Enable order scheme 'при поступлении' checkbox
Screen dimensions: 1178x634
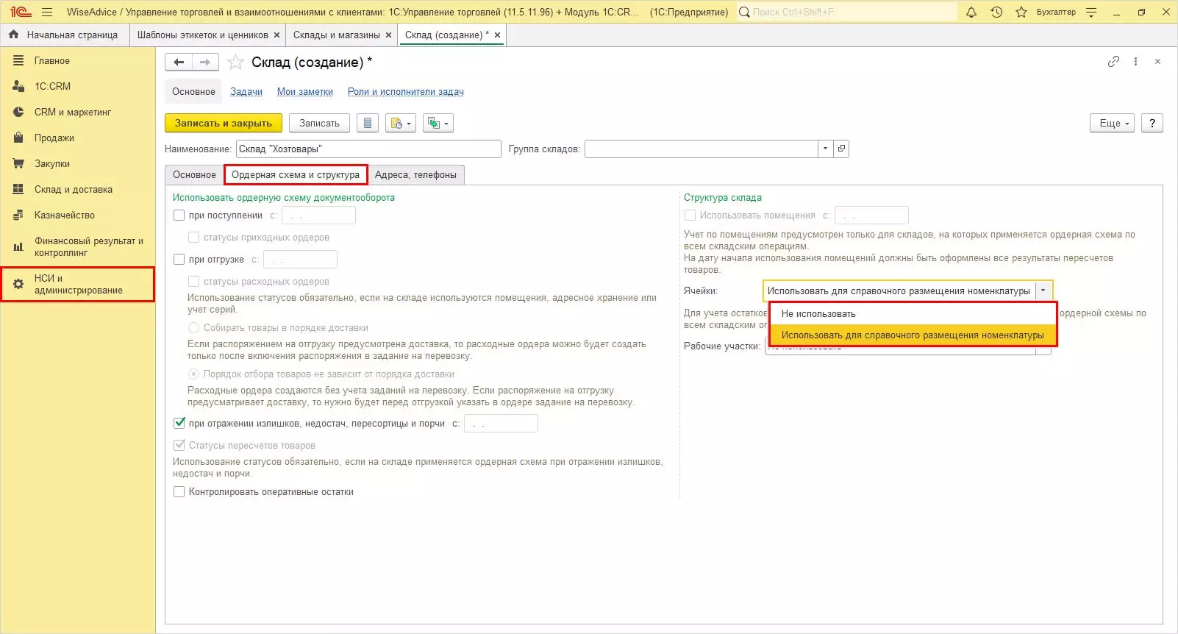point(179,216)
